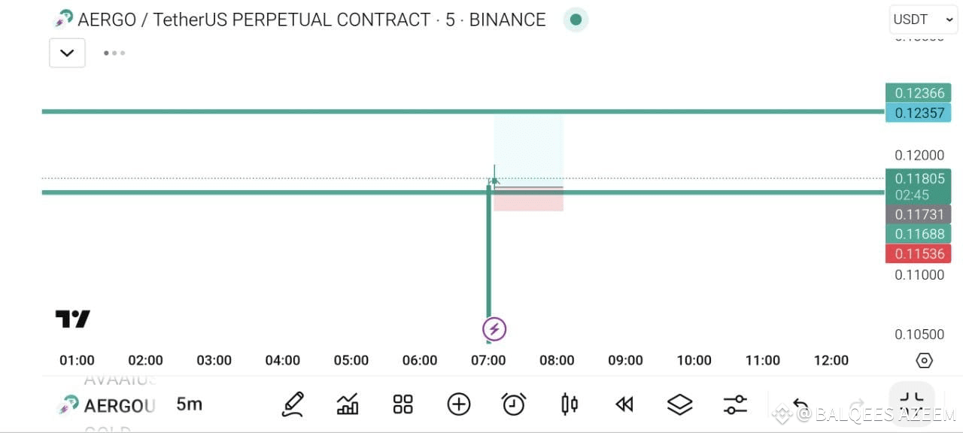Open the price scale settings hexagon icon

pos(925,361)
